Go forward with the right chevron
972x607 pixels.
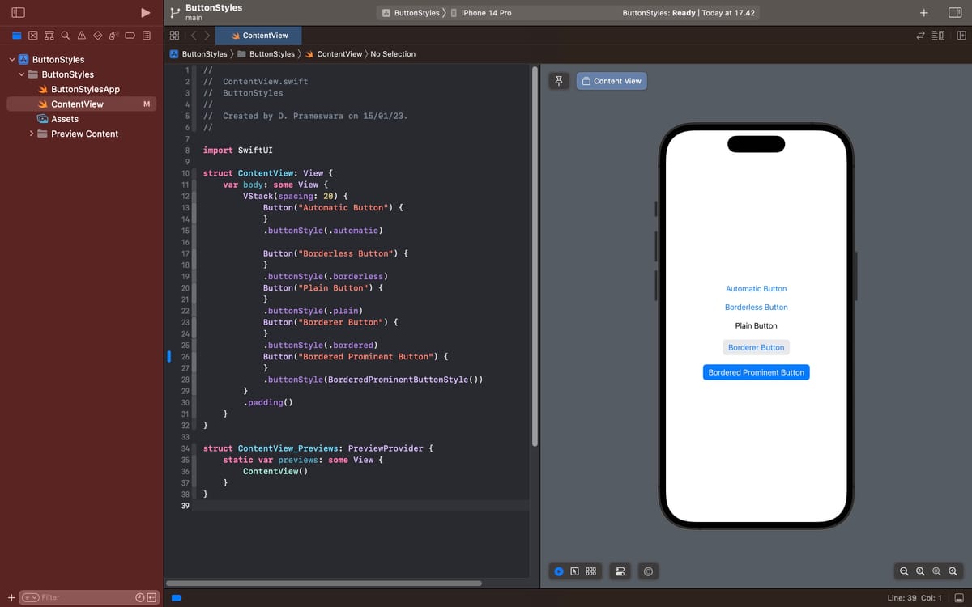coord(207,36)
